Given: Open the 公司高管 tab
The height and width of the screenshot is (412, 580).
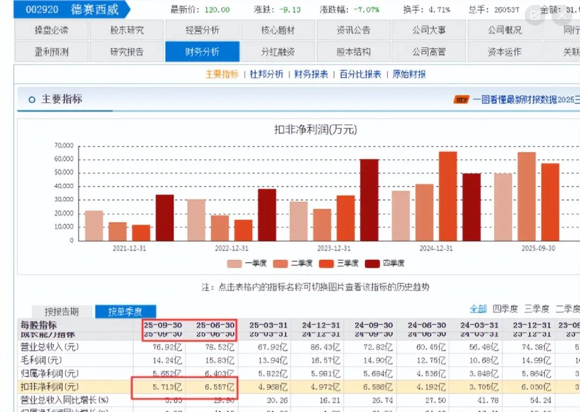Looking at the screenshot, I should pyautogui.click(x=429, y=51).
